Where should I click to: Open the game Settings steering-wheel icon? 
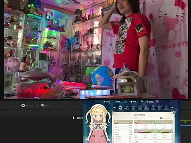[166, 108]
